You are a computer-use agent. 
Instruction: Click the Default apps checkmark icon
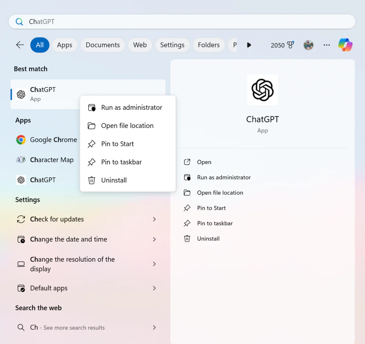(x=21, y=288)
